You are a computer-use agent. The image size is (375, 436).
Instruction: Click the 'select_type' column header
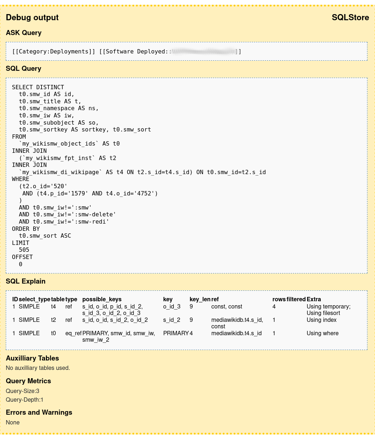pos(35,299)
